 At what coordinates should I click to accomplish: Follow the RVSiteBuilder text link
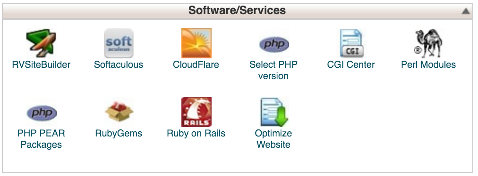(x=41, y=64)
